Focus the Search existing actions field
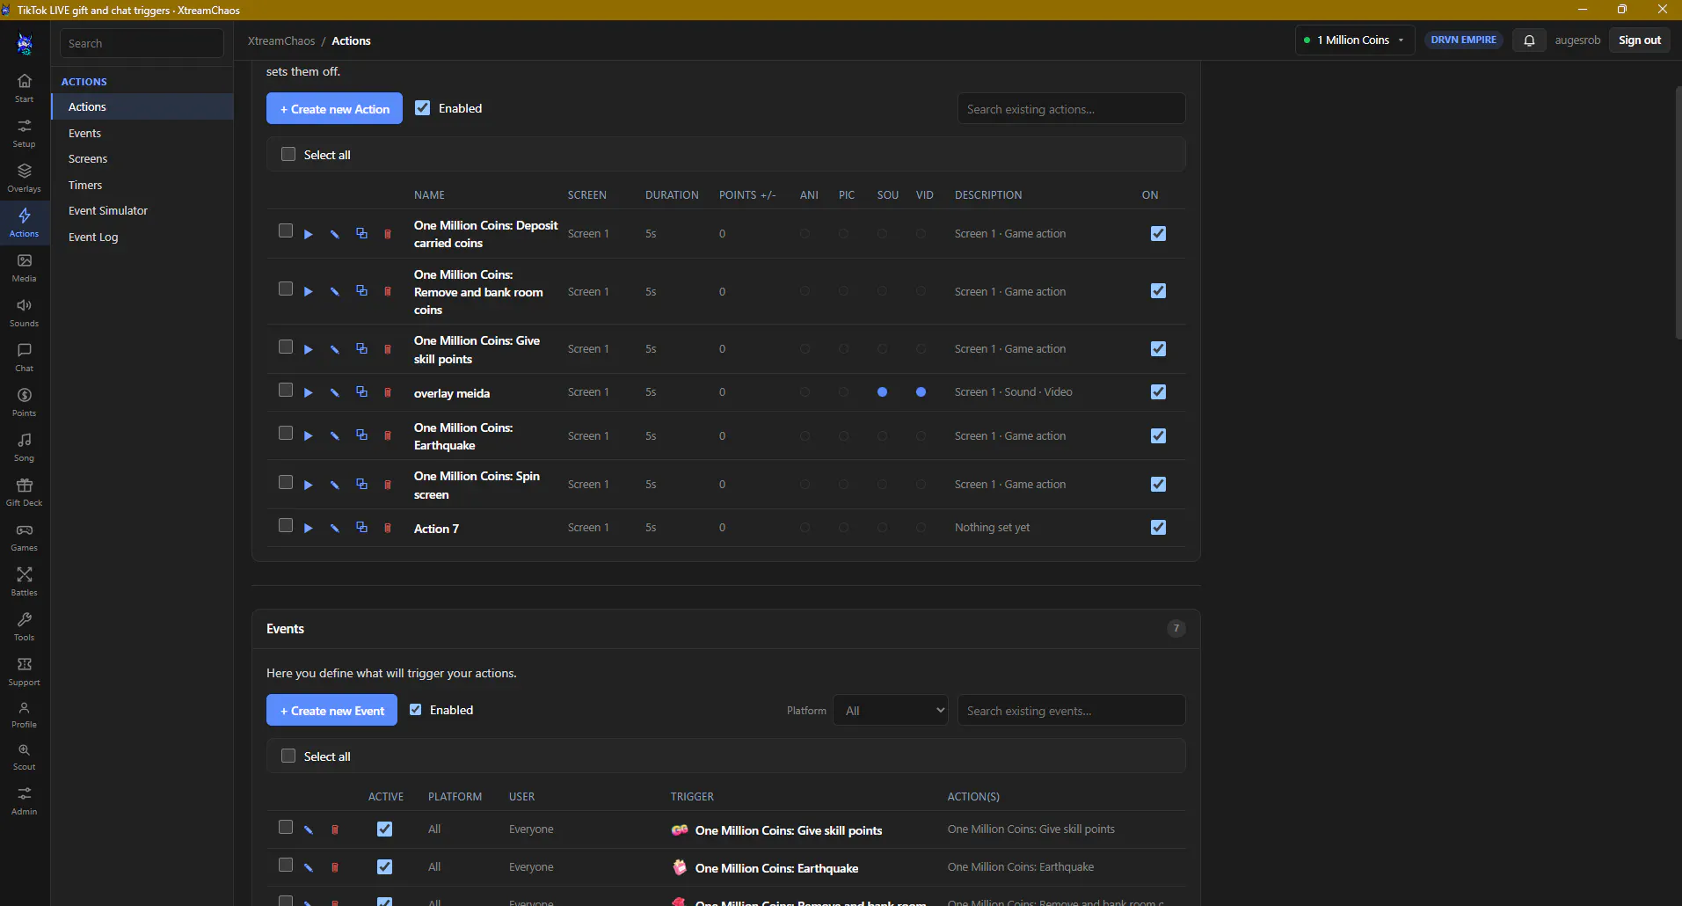 [1071, 109]
